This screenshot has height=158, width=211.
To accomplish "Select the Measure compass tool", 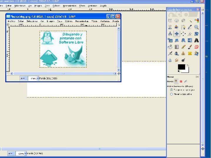I will click(170, 33).
